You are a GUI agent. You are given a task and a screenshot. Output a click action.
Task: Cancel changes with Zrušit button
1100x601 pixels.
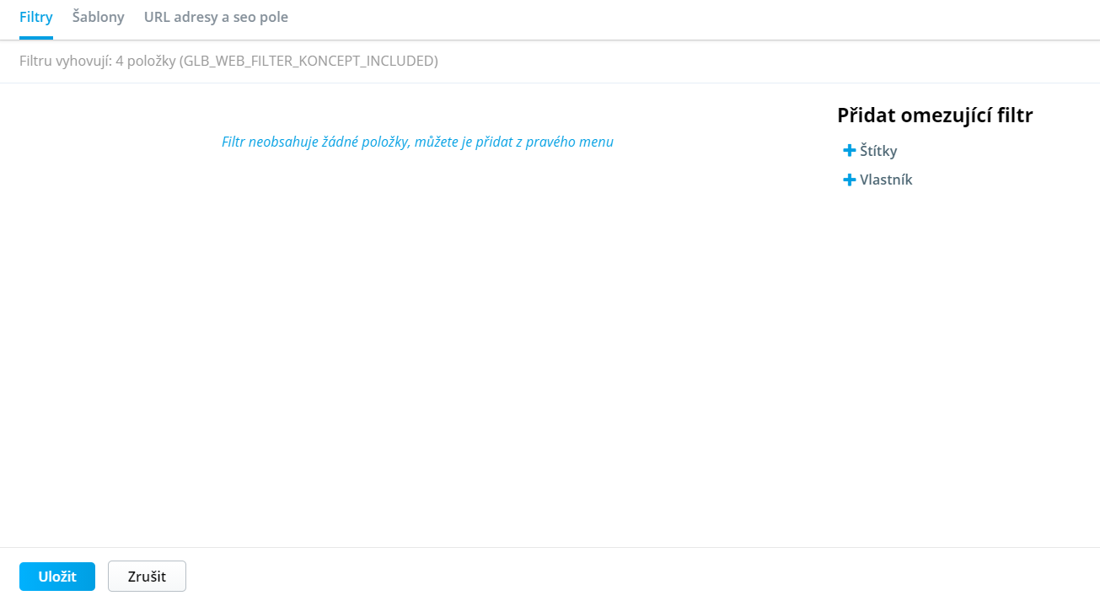pyautogui.click(x=147, y=577)
